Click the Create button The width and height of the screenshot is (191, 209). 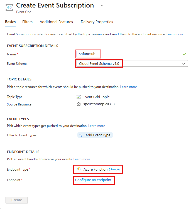pyautogui.click(x=17, y=200)
